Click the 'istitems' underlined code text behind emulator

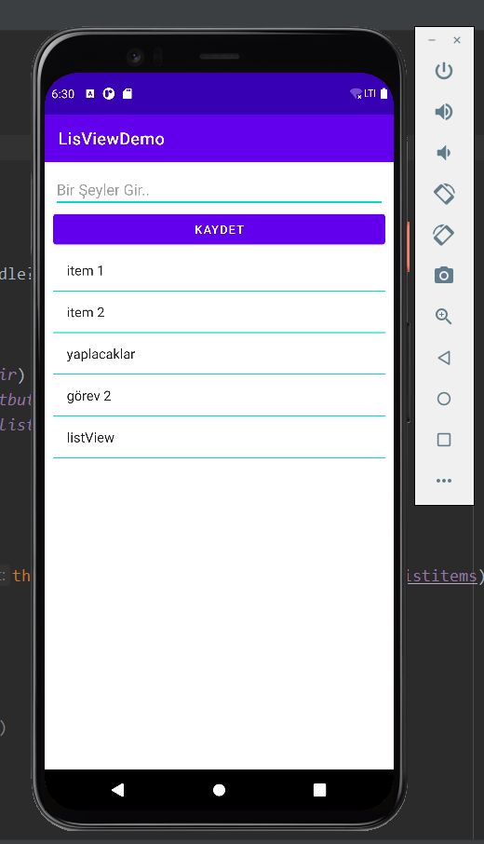tap(441, 576)
